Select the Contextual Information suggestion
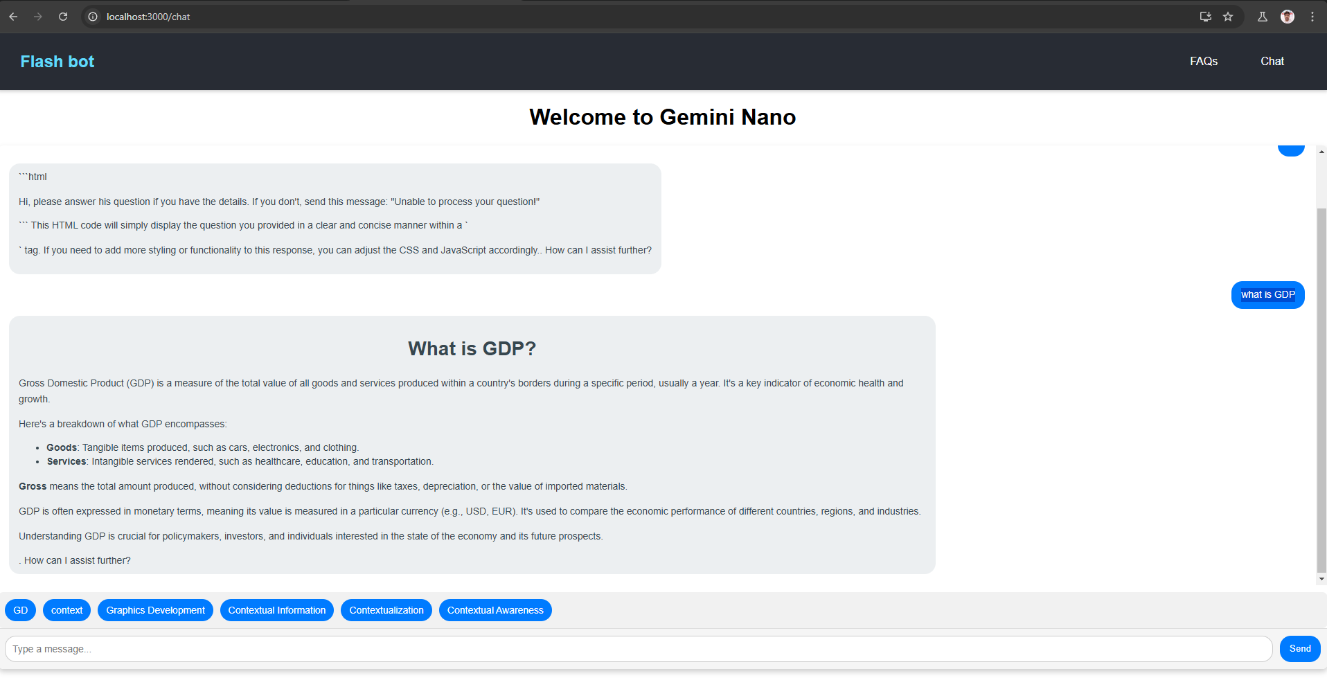The height and width of the screenshot is (687, 1327). 277,610
